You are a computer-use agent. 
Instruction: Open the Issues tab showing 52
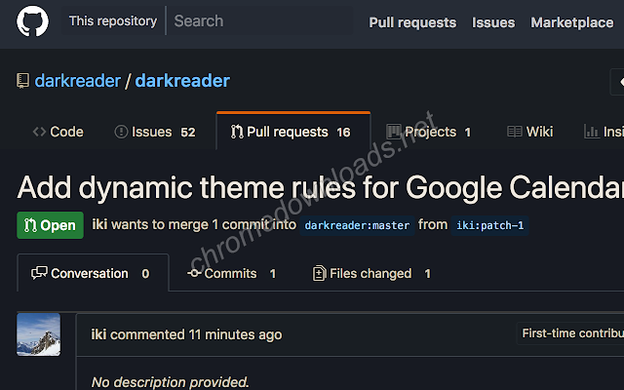coord(155,132)
